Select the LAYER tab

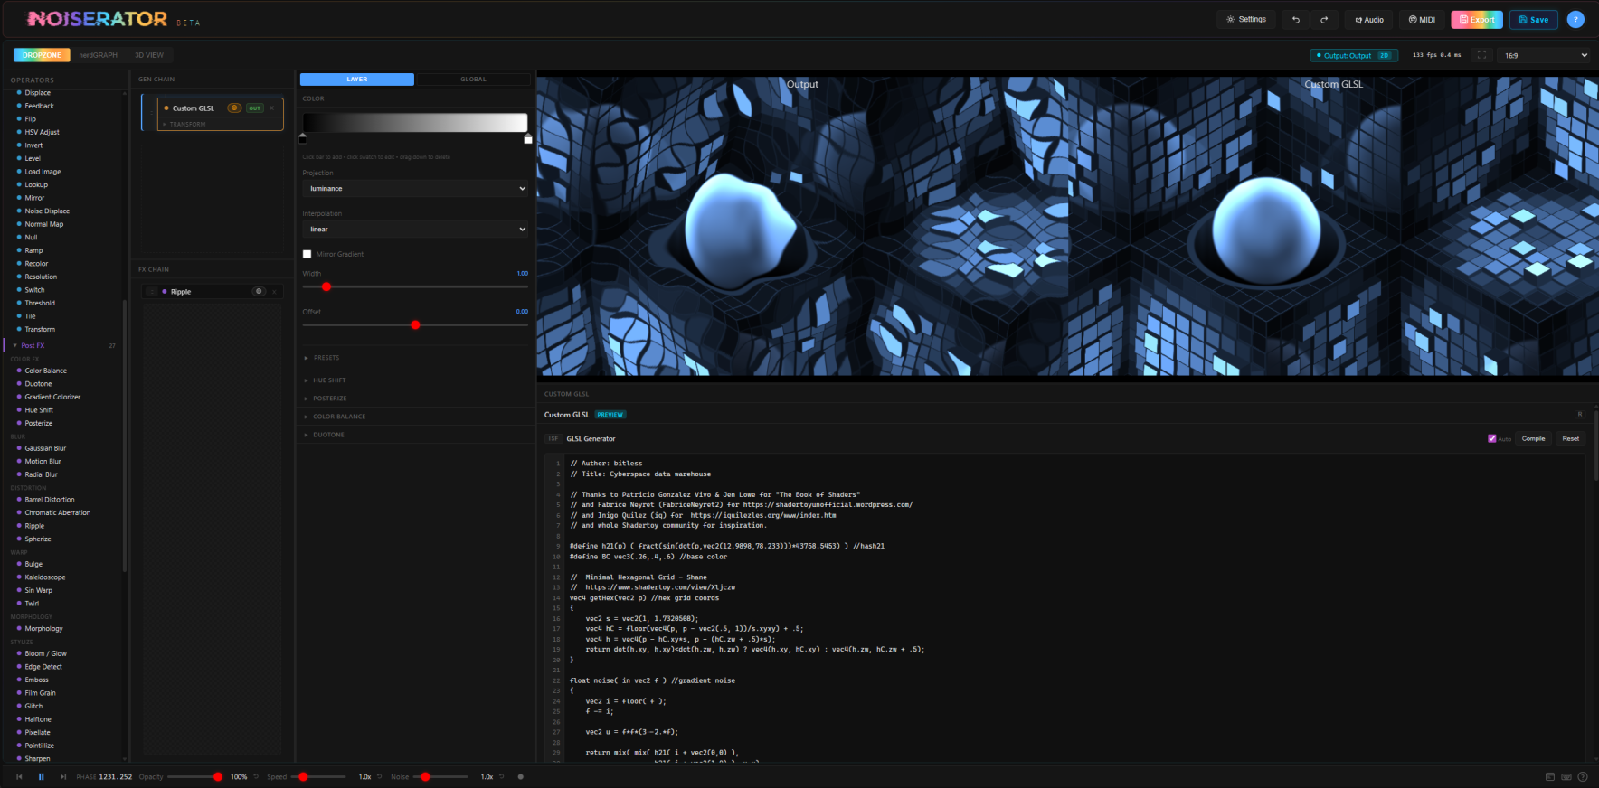[x=357, y=80]
